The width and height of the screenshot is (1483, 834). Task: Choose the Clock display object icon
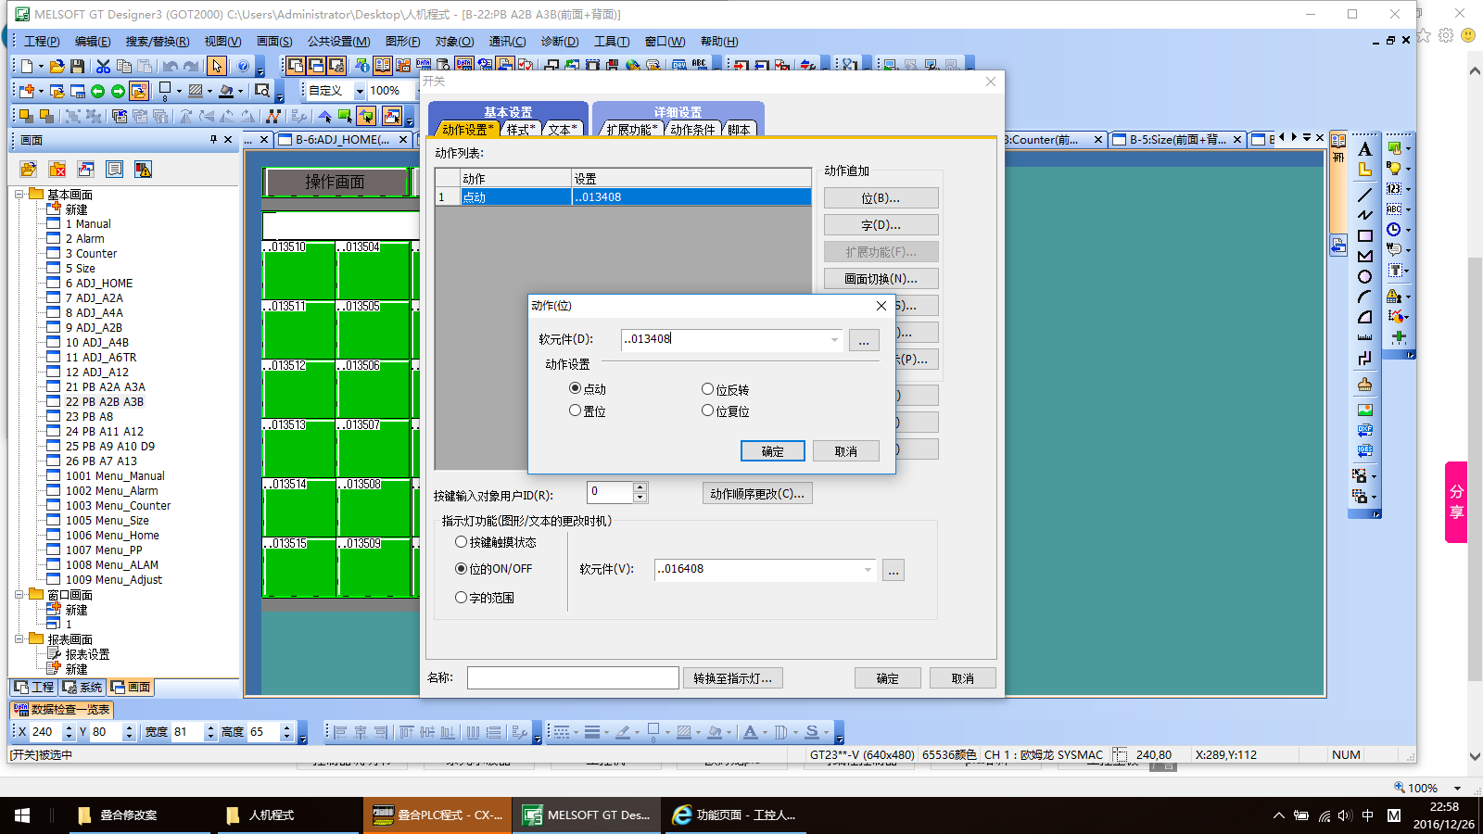1394,230
